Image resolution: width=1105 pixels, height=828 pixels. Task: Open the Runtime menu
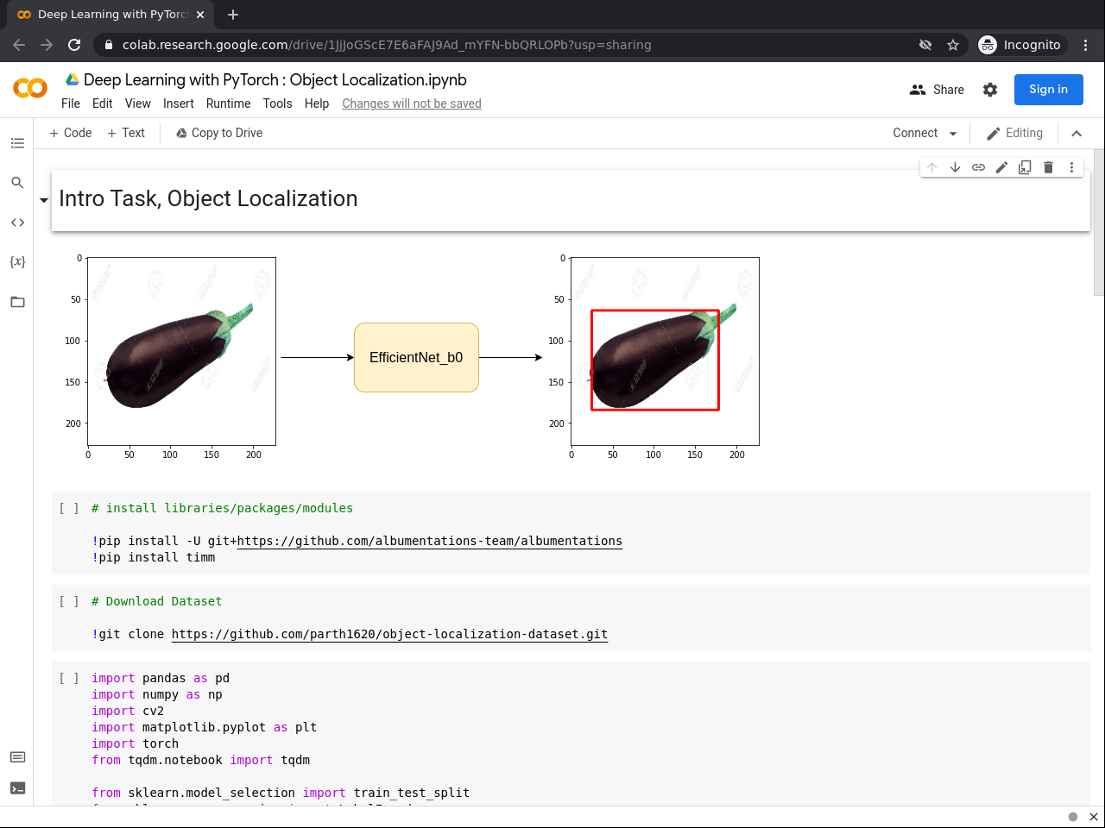(x=228, y=103)
